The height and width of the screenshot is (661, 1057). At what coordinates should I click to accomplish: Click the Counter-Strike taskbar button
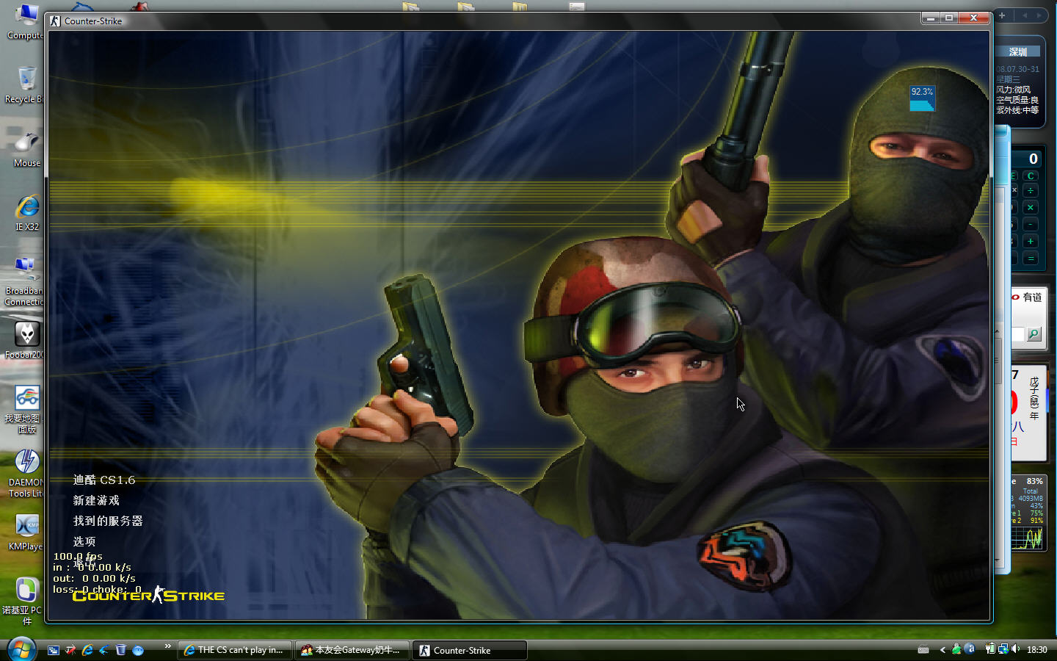(x=470, y=650)
